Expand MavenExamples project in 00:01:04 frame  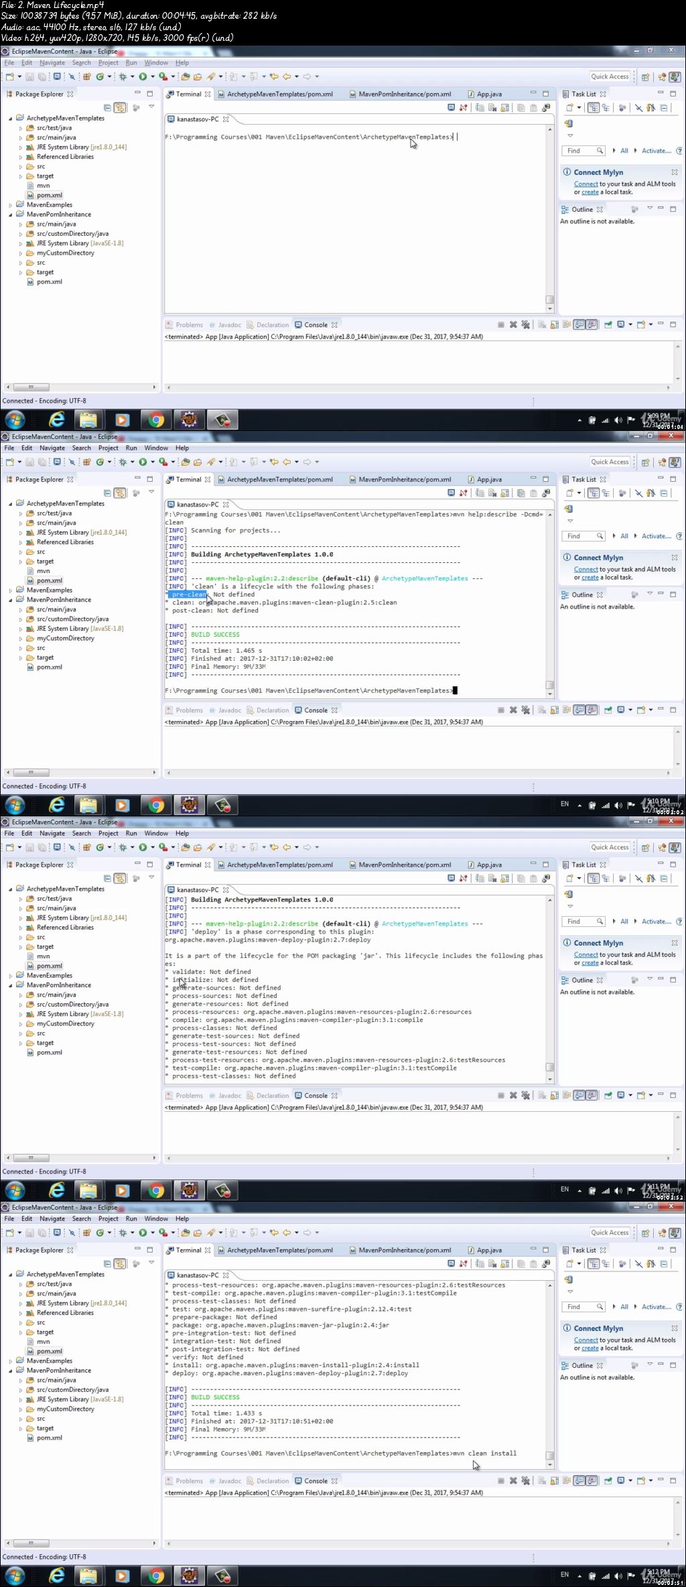(11, 205)
